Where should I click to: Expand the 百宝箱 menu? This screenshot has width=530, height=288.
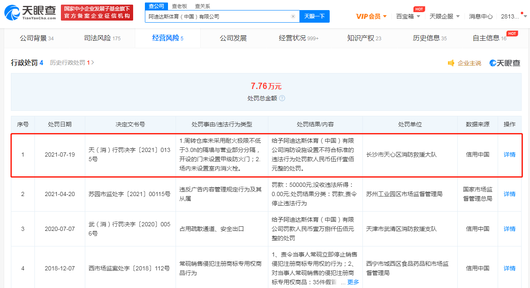click(408, 16)
